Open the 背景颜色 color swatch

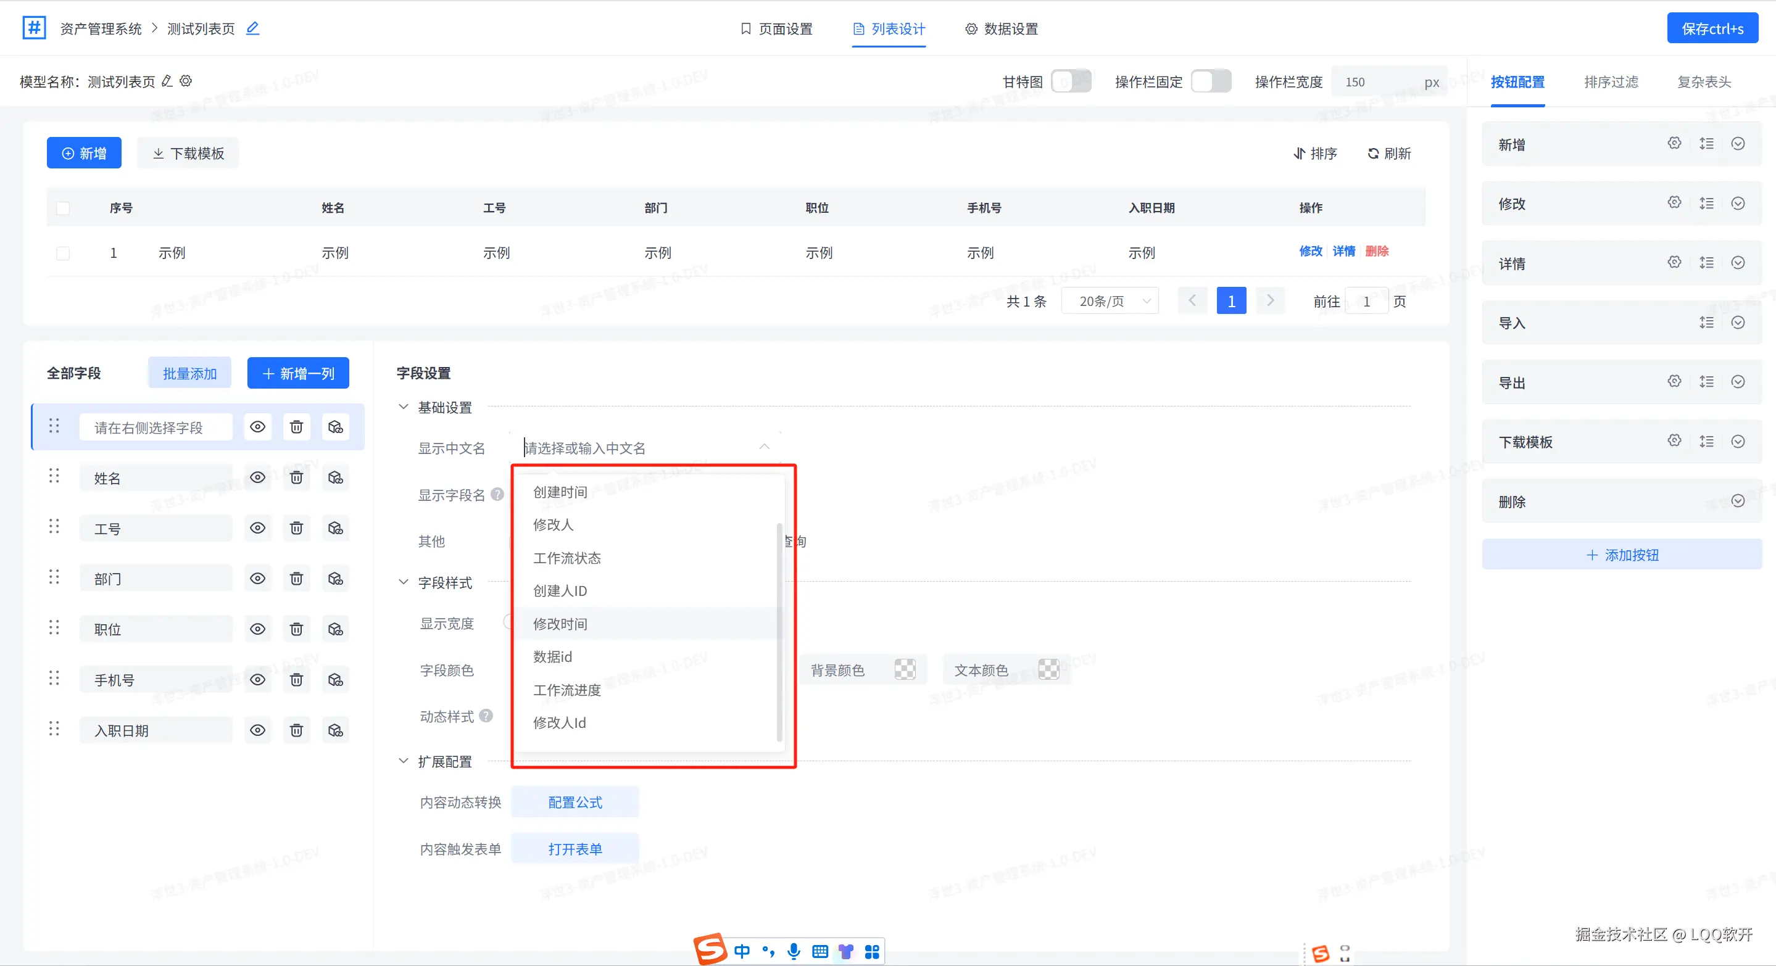click(x=905, y=670)
